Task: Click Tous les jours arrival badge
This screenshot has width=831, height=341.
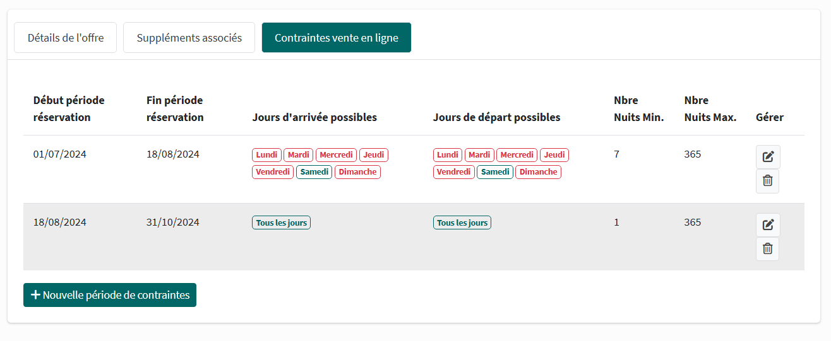Action: click(x=281, y=223)
